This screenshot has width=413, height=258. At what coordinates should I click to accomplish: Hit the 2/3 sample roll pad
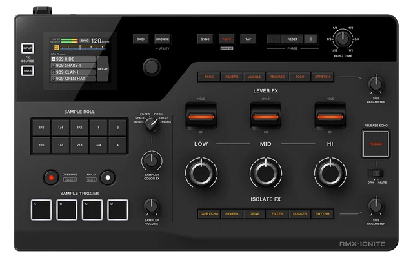pos(79,145)
